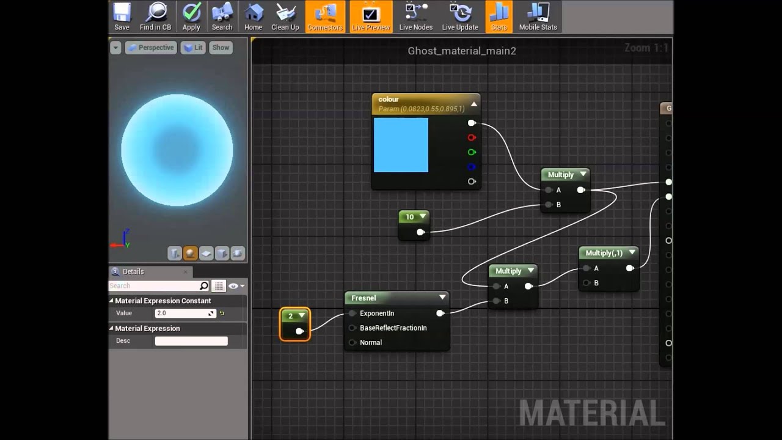782x440 pixels.
Task: Click the output pin of the 2 node
Action: 299,331
